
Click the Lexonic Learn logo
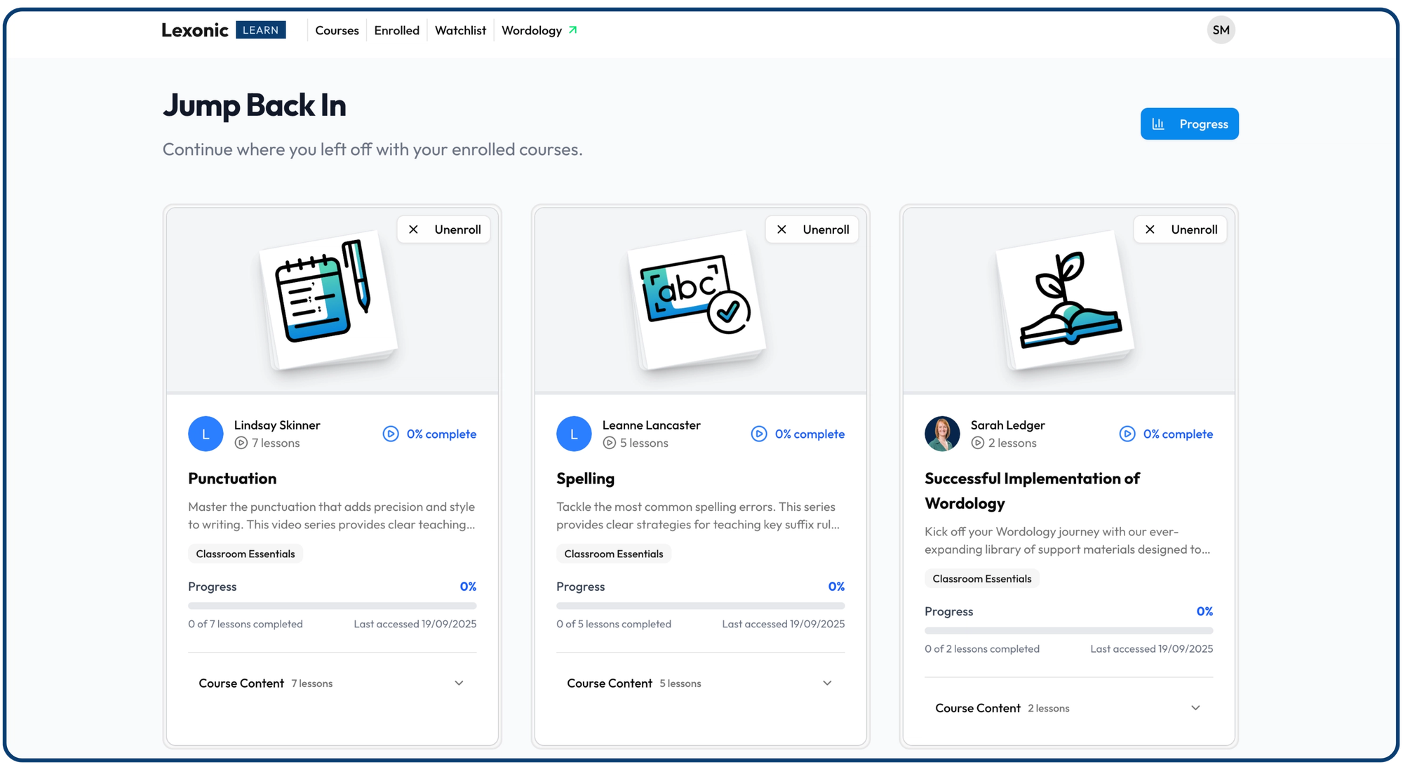coord(223,30)
